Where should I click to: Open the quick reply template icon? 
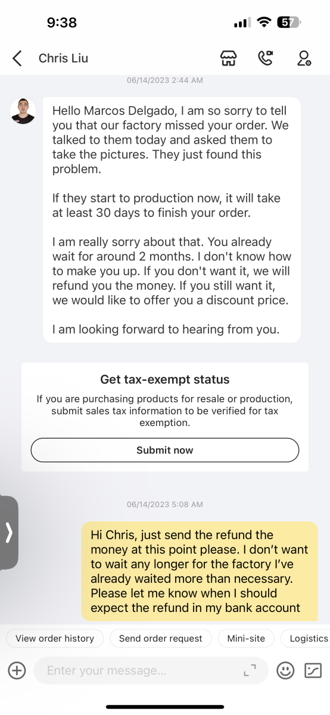[313, 670]
